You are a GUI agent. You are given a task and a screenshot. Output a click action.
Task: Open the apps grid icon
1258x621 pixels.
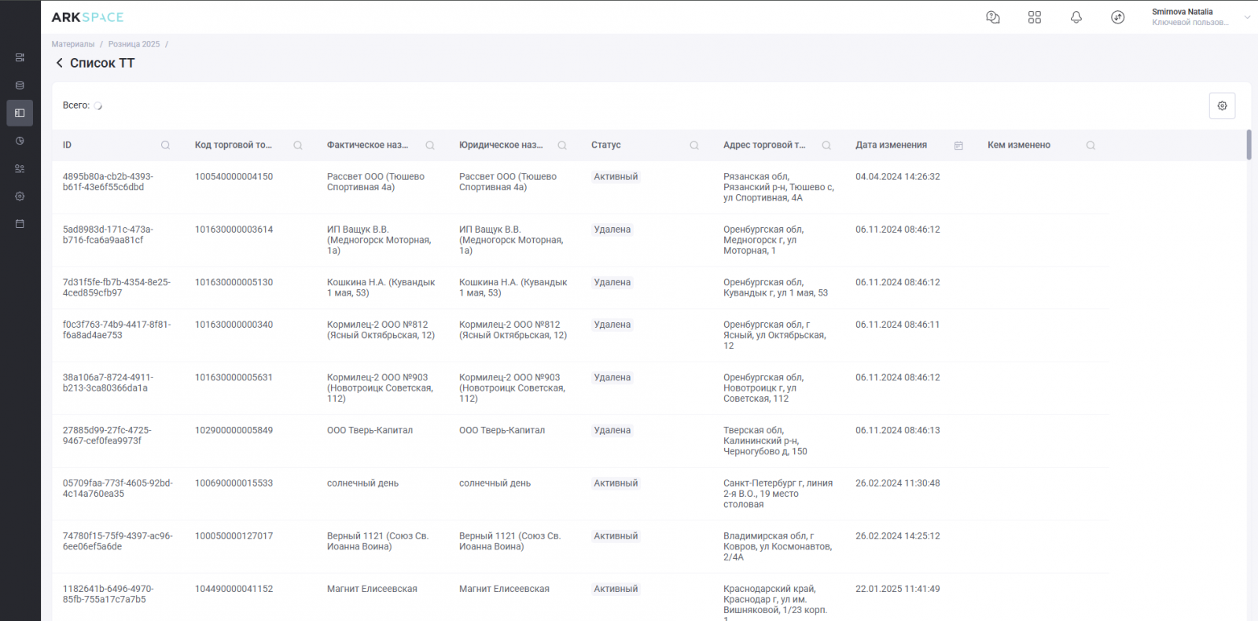(1035, 17)
